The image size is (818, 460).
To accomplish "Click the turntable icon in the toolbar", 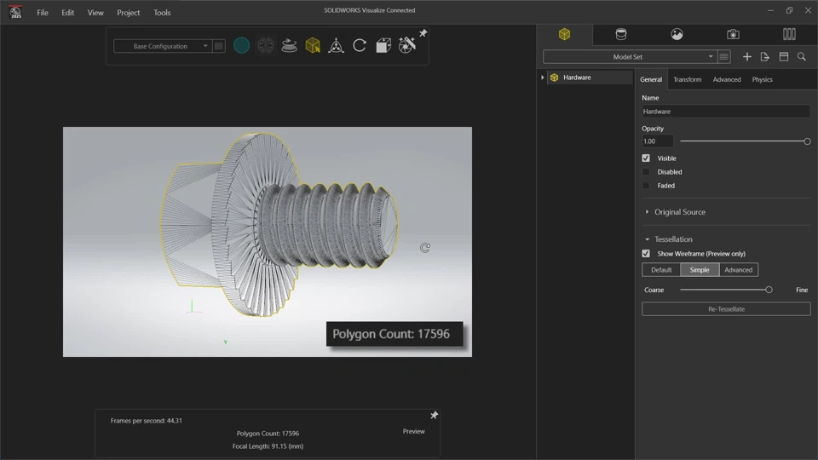I will (x=289, y=46).
